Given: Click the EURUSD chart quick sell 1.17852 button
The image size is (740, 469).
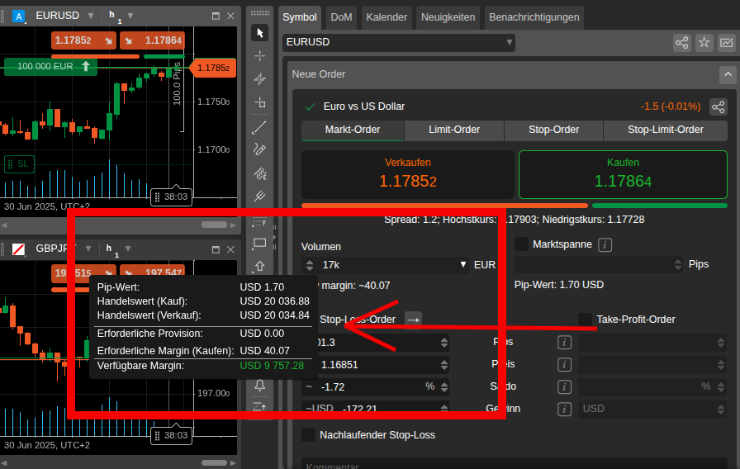Looking at the screenshot, I should [x=83, y=40].
